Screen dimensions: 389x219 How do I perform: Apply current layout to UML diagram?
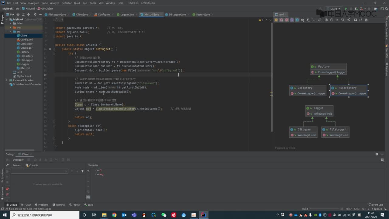pyautogui.click(x=349, y=20)
